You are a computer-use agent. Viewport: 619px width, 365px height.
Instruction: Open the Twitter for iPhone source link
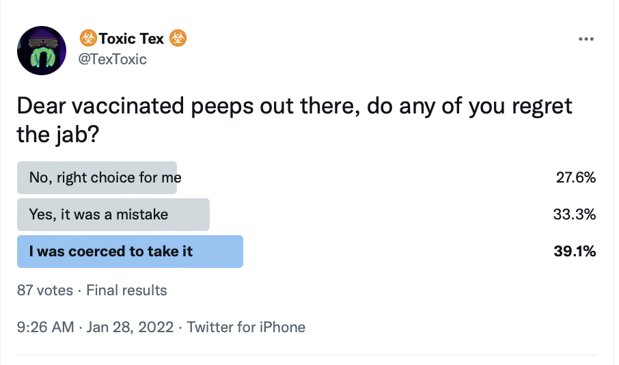pos(246,327)
